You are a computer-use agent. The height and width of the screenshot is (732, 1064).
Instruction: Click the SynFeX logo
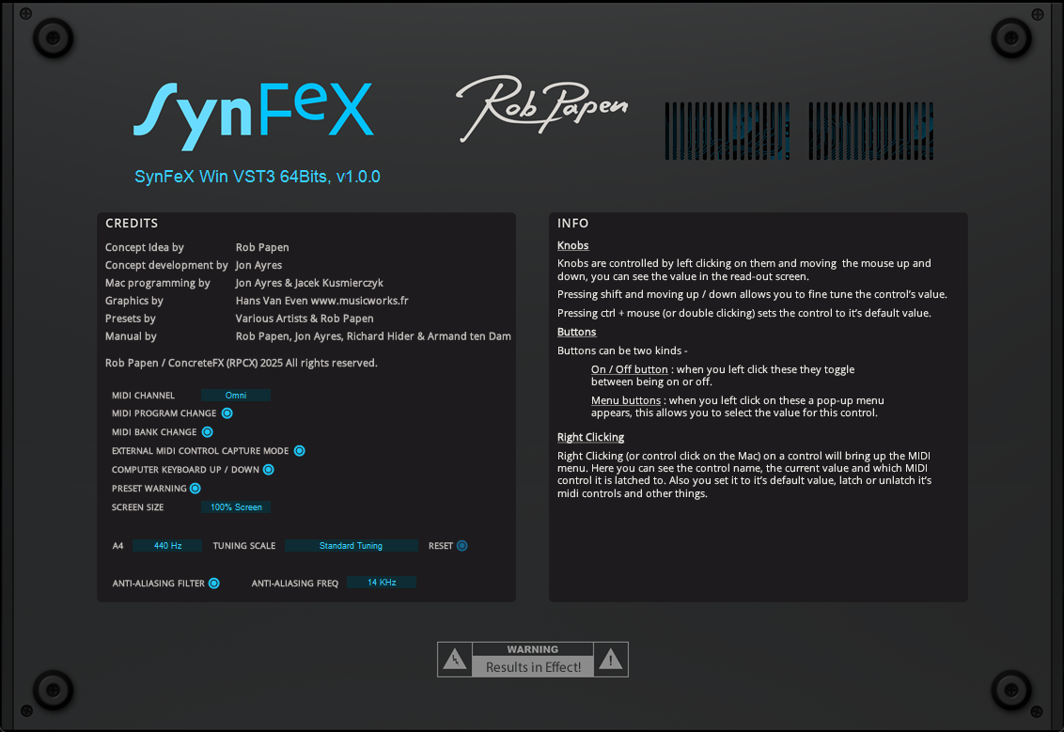click(253, 116)
